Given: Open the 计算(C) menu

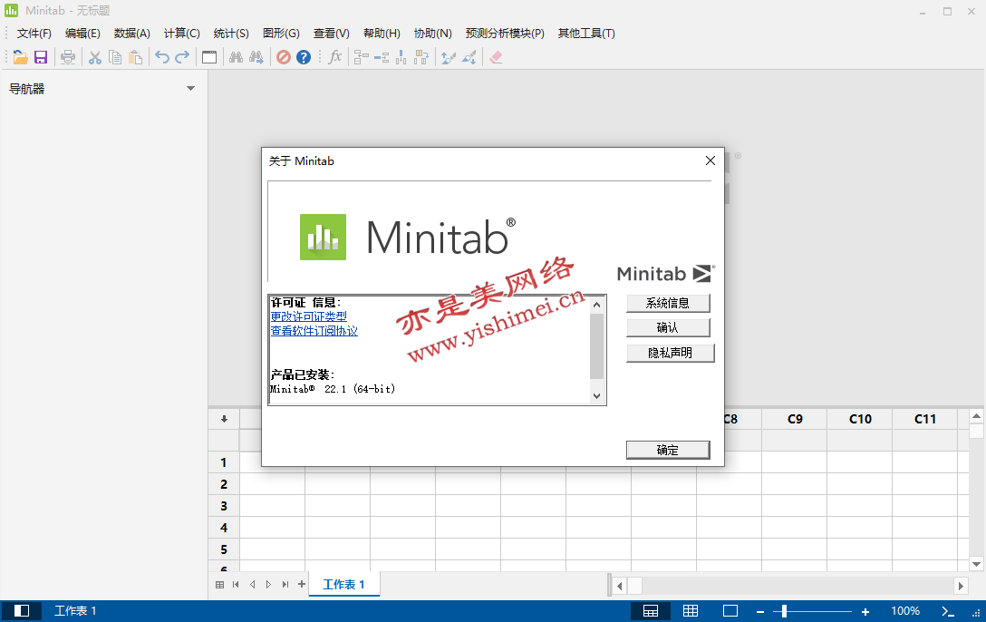Looking at the screenshot, I should [182, 34].
